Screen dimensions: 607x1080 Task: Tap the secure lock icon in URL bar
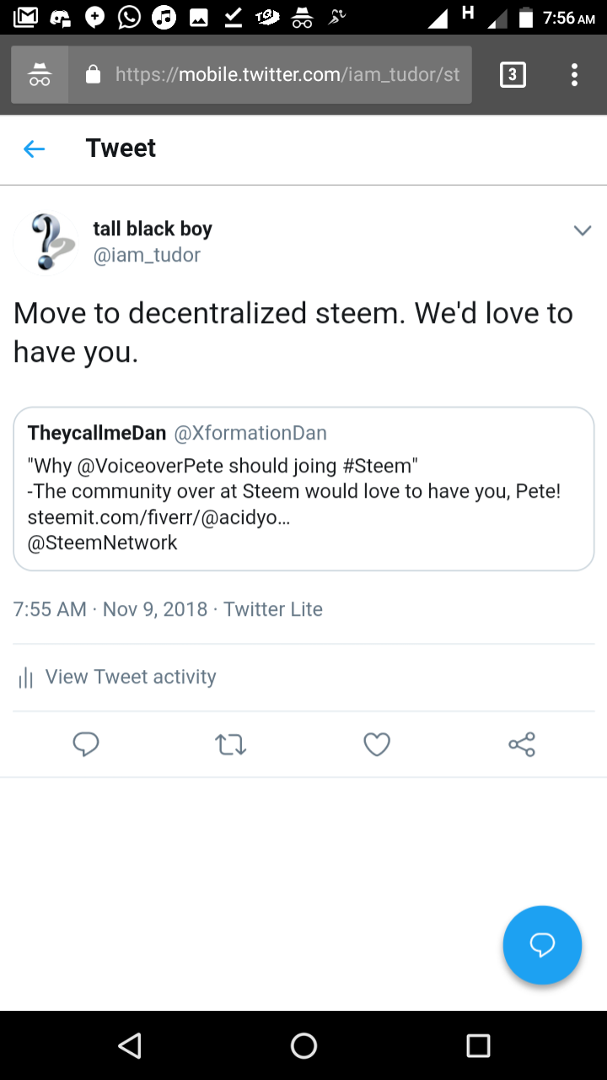[94, 75]
